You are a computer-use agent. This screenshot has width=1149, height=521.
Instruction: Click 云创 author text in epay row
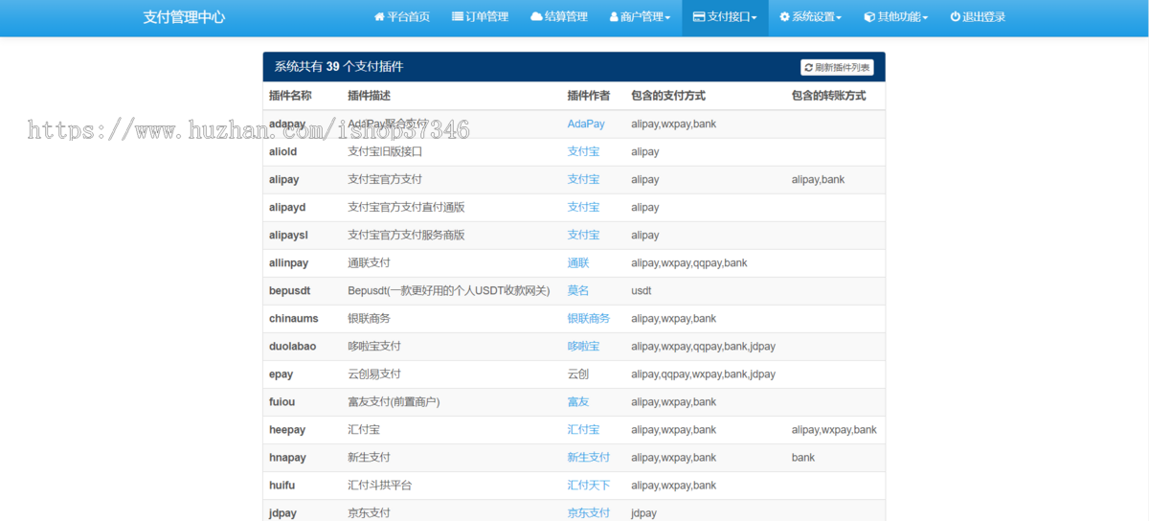tap(578, 374)
